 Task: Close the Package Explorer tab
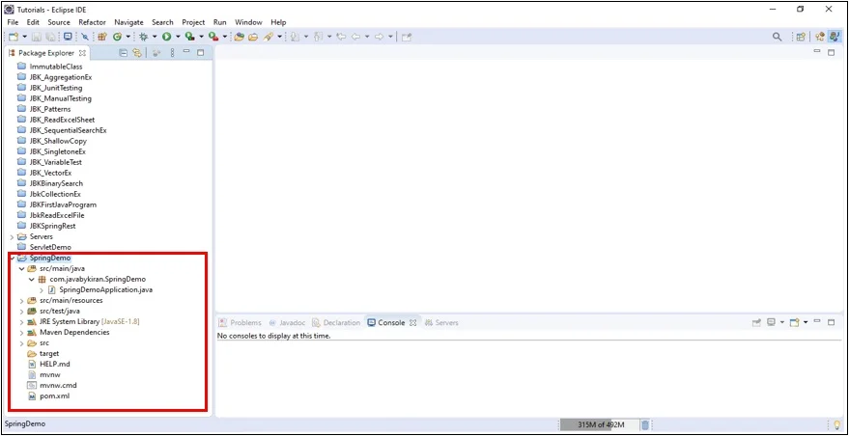[x=82, y=53]
